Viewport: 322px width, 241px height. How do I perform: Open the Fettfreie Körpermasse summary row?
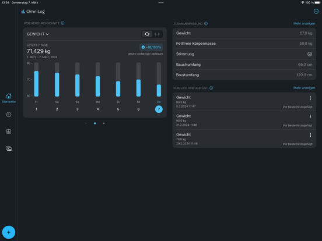pos(244,44)
